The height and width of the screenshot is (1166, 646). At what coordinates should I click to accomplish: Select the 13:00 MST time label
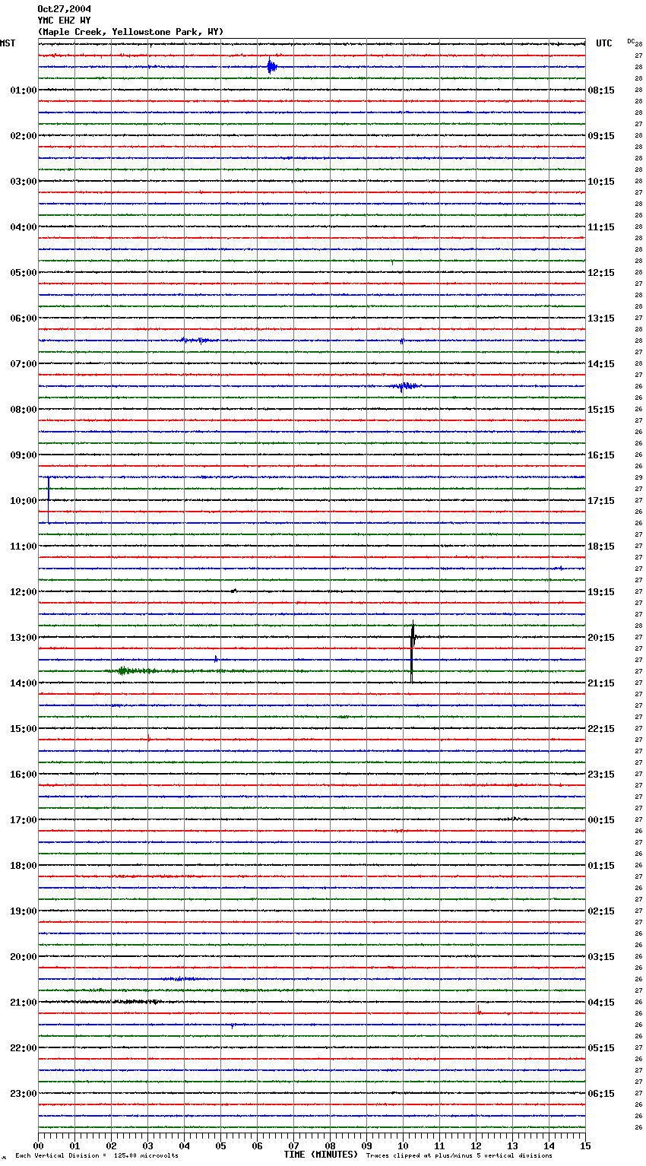[x=24, y=638]
